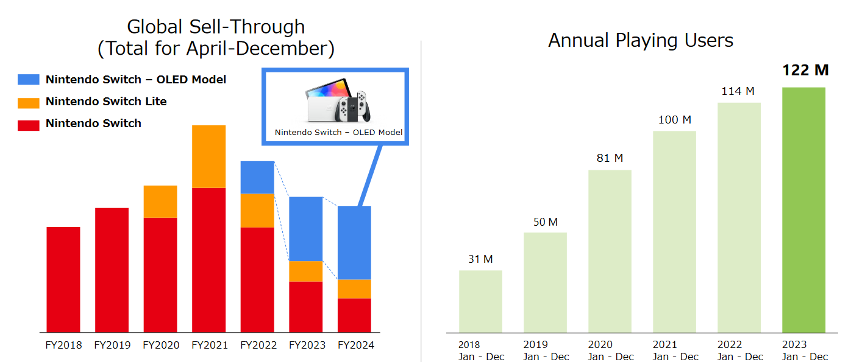This screenshot has height=362, width=851.
Task: Click the 'Annual Playing Users' chart title
Action: pos(641,40)
